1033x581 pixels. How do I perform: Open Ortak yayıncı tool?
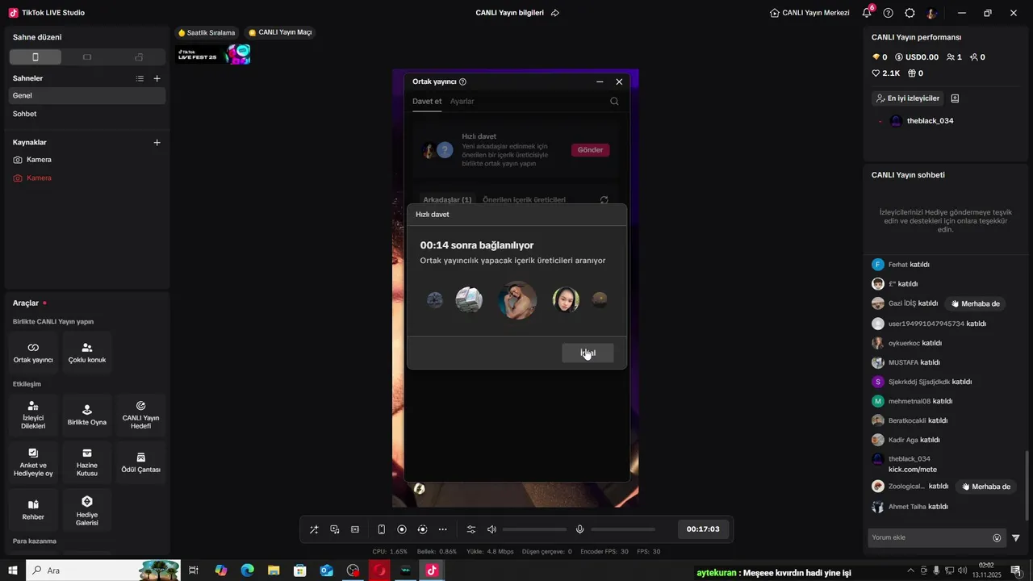click(33, 353)
